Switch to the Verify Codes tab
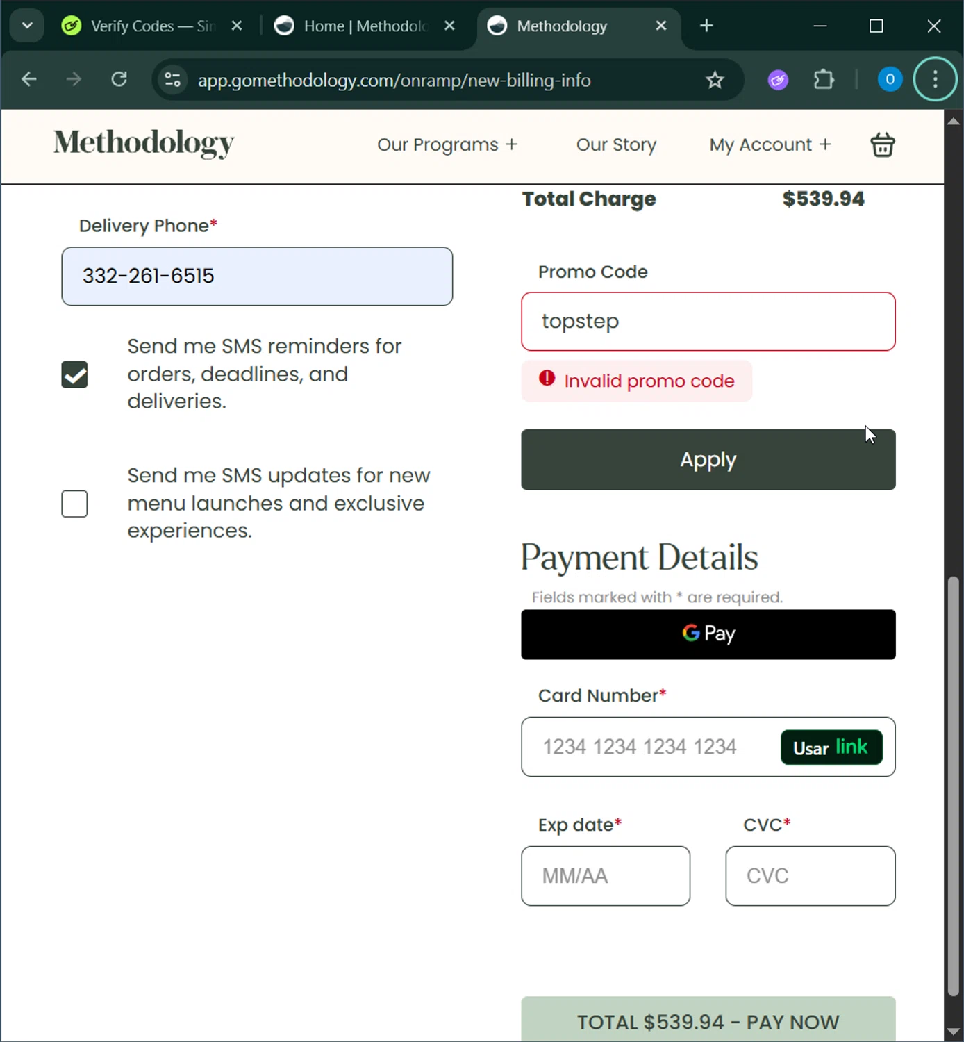 153,26
